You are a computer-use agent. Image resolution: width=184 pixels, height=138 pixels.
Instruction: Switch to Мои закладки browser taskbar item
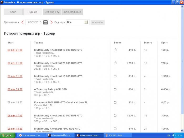[x=31, y=135]
